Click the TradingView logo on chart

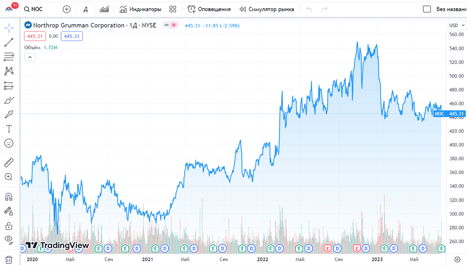(x=57, y=245)
